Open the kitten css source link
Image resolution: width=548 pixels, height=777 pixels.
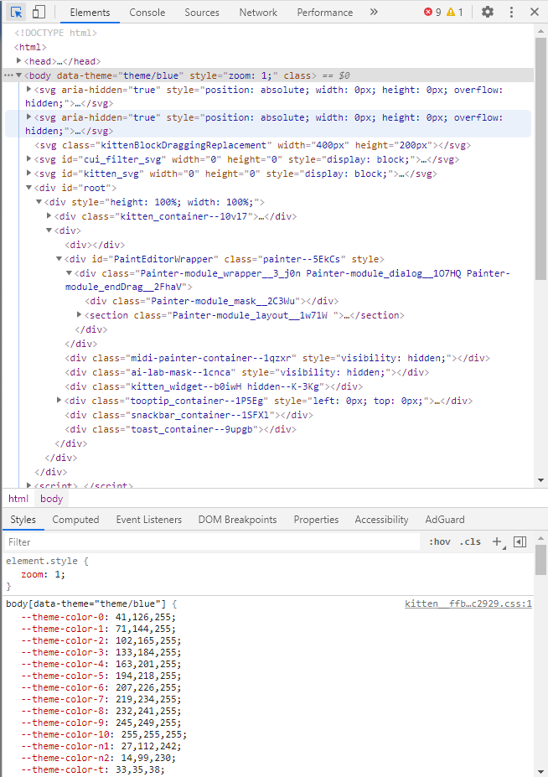(468, 603)
